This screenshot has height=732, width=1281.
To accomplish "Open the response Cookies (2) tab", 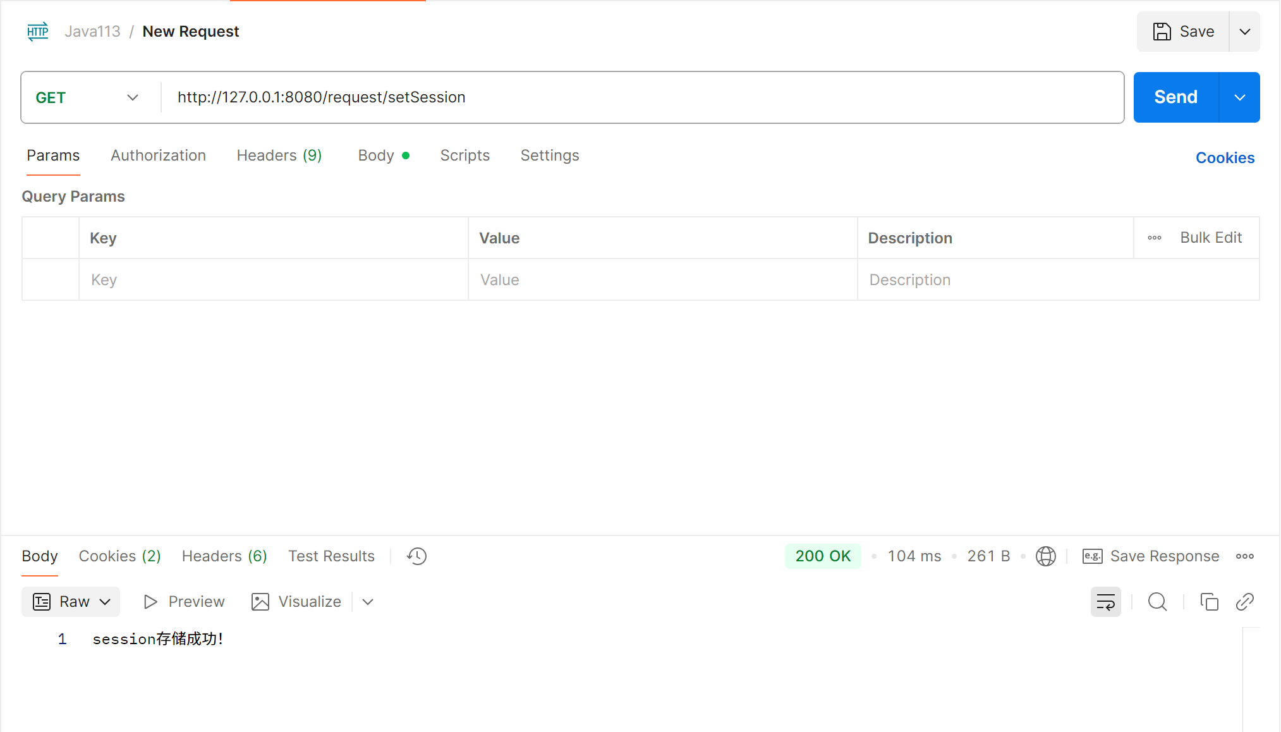I will point(119,556).
